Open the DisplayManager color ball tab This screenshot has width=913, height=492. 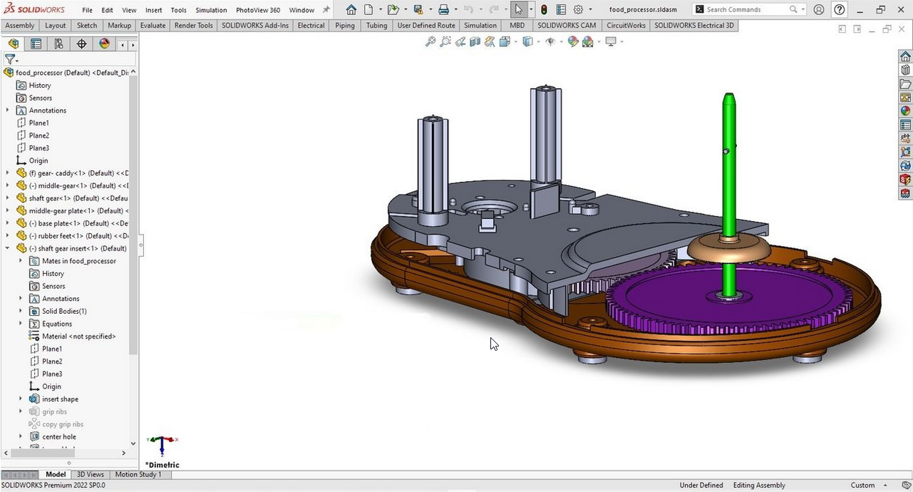[105, 44]
